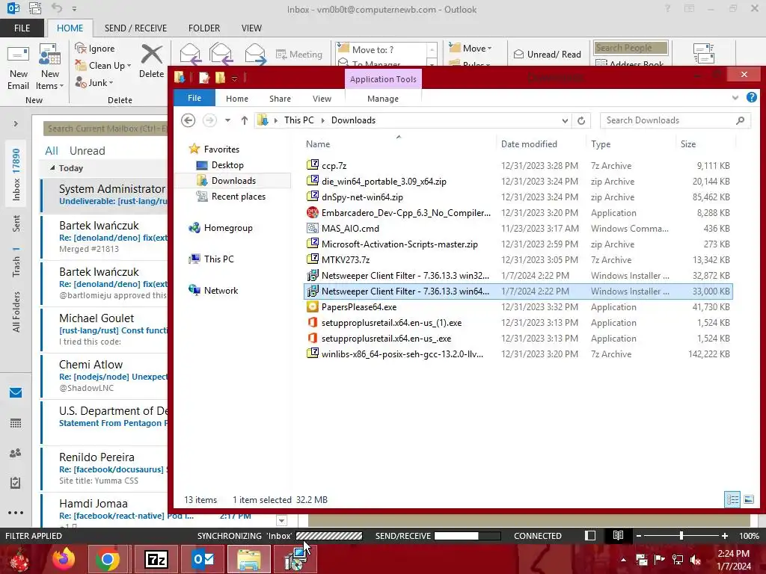This screenshot has height=574, width=766.
Task: Click the Search People box in Outlook
Action: click(631, 47)
